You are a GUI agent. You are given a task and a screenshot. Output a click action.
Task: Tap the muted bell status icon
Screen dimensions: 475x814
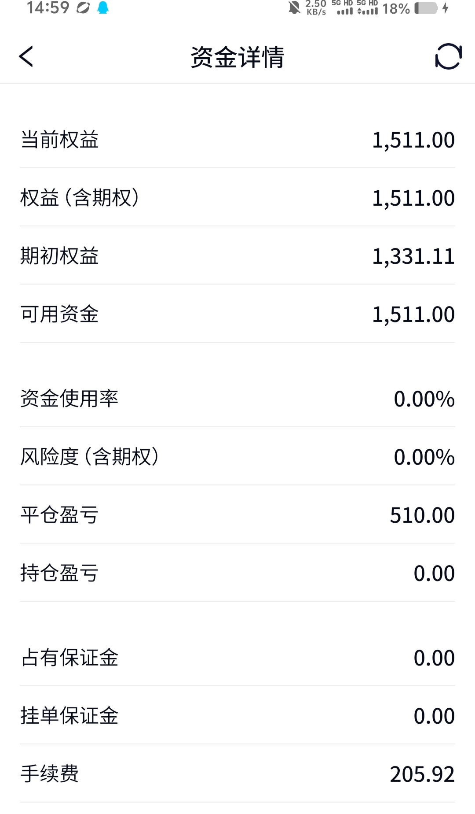pos(294,7)
